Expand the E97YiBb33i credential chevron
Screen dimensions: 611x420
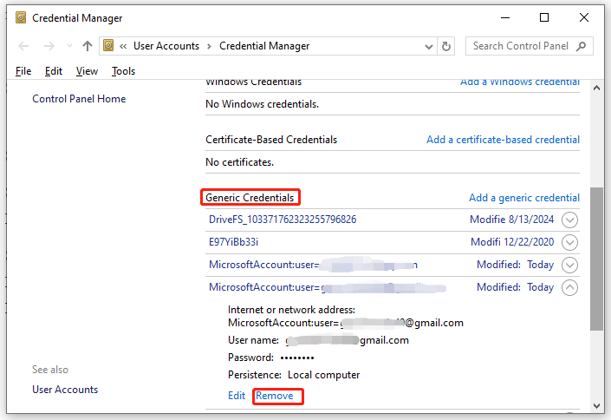click(x=569, y=242)
